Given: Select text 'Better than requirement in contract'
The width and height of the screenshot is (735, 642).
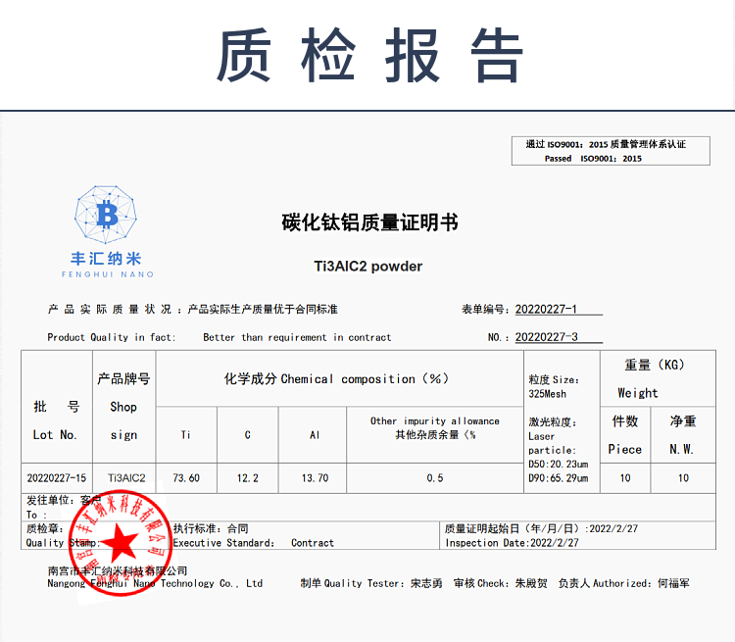Looking at the screenshot, I should pyautogui.click(x=297, y=337).
